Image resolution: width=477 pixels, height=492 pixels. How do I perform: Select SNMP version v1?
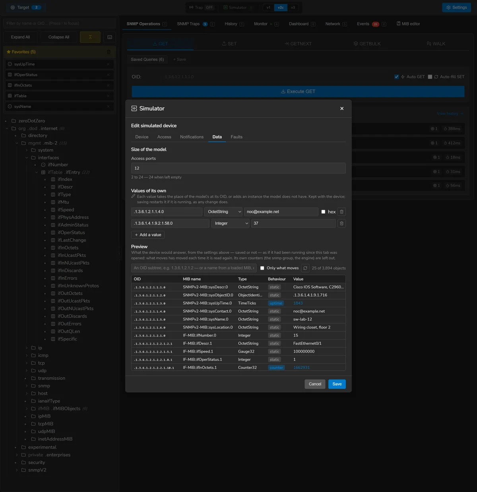point(268,8)
